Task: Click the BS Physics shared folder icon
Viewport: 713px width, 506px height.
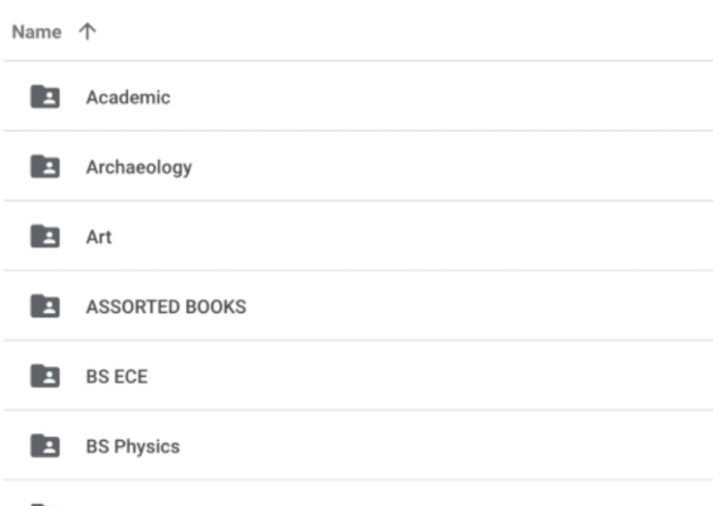Action: coord(45,446)
